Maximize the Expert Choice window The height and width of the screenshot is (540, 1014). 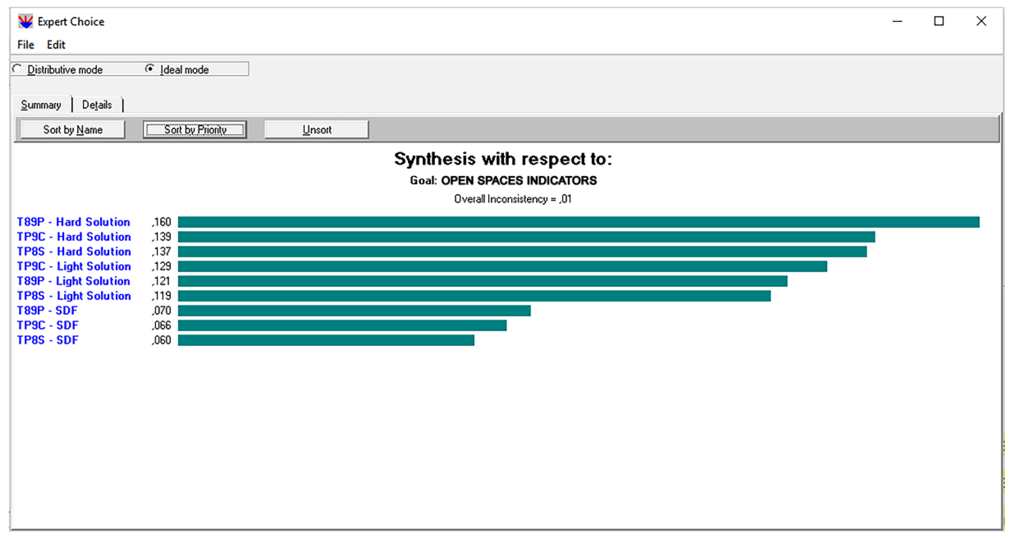tap(939, 21)
